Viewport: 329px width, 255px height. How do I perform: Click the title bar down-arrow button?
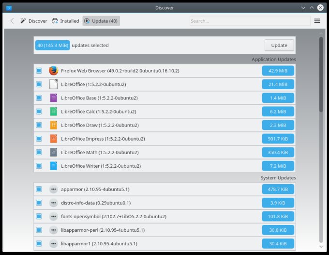click(303, 8)
